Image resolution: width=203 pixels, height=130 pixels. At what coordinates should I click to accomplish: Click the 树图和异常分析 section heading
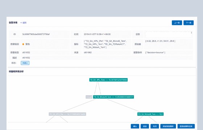(x=16, y=71)
